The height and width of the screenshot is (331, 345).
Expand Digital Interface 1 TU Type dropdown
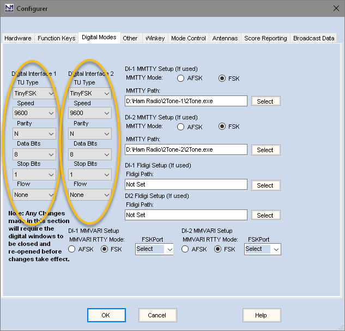click(x=34, y=93)
